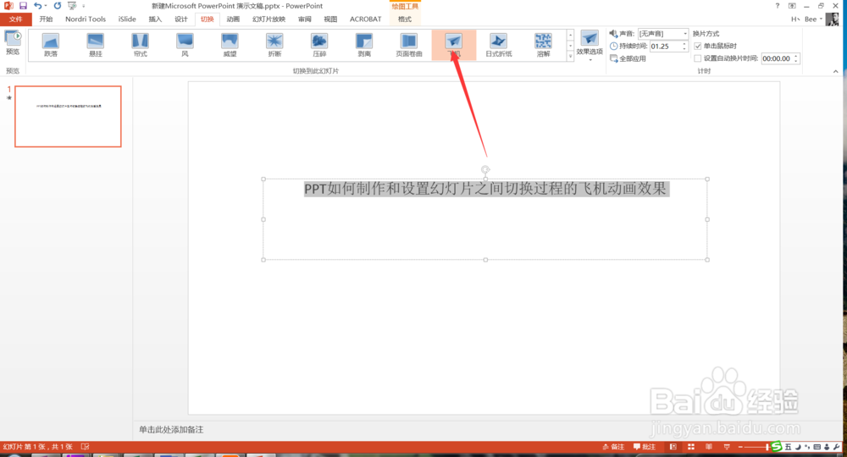847x457 pixels.
Task: Click the 预览 preview button
Action: [x=13, y=43]
